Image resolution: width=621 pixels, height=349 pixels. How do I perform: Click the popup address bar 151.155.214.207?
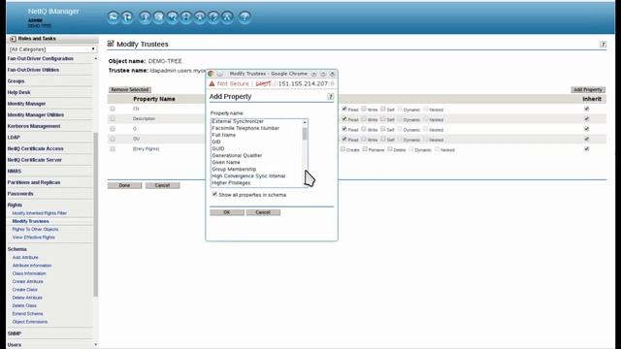point(303,84)
